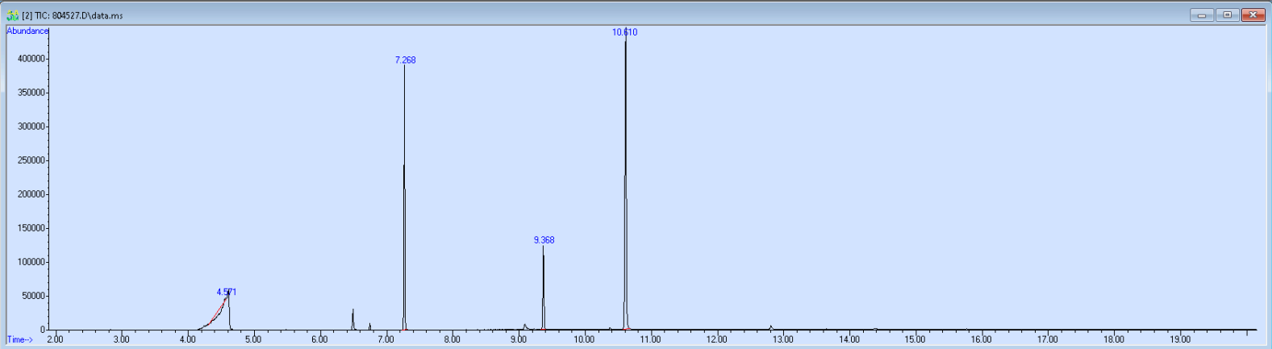The image size is (1272, 349).
Task: Click the Abundance axis label
Action: 27,31
